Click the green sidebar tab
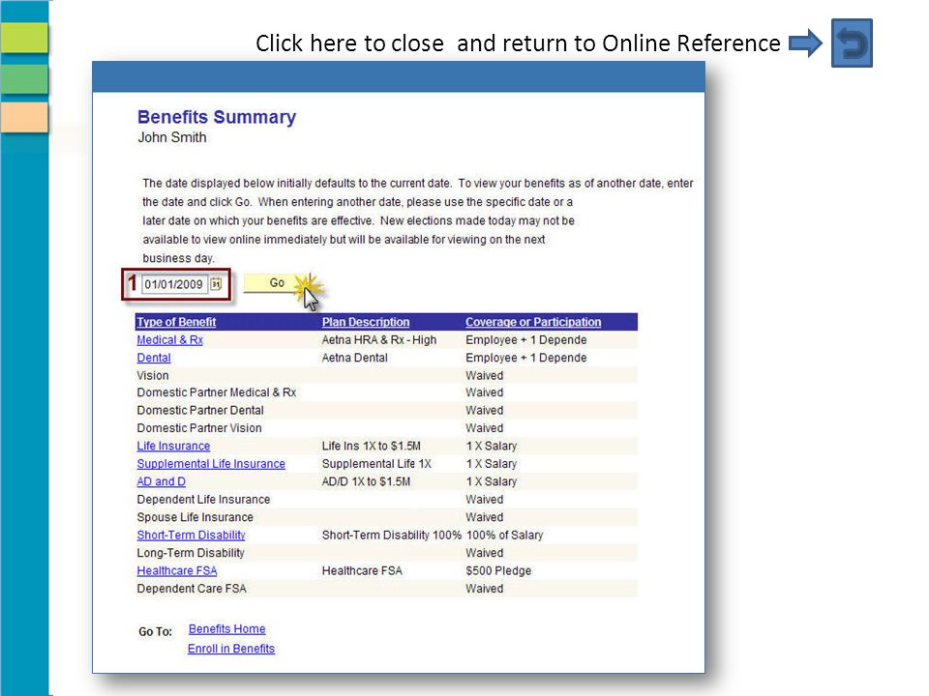The width and height of the screenshot is (929, 696). pyautogui.click(x=24, y=78)
